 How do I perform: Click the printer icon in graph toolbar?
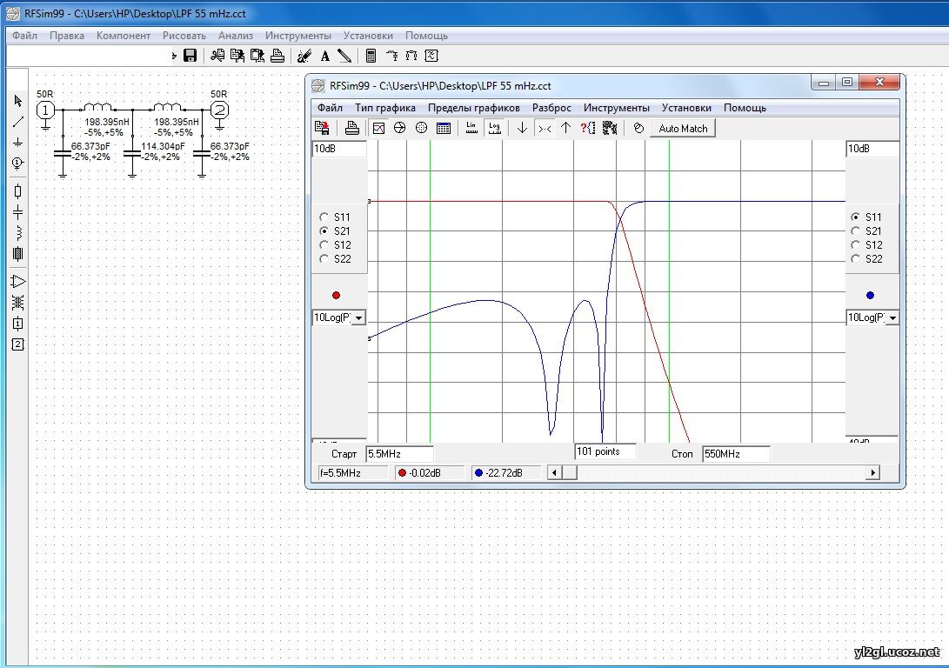(352, 129)
